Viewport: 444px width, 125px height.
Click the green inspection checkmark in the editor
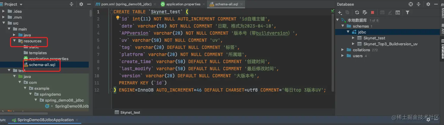pos(332,11)
